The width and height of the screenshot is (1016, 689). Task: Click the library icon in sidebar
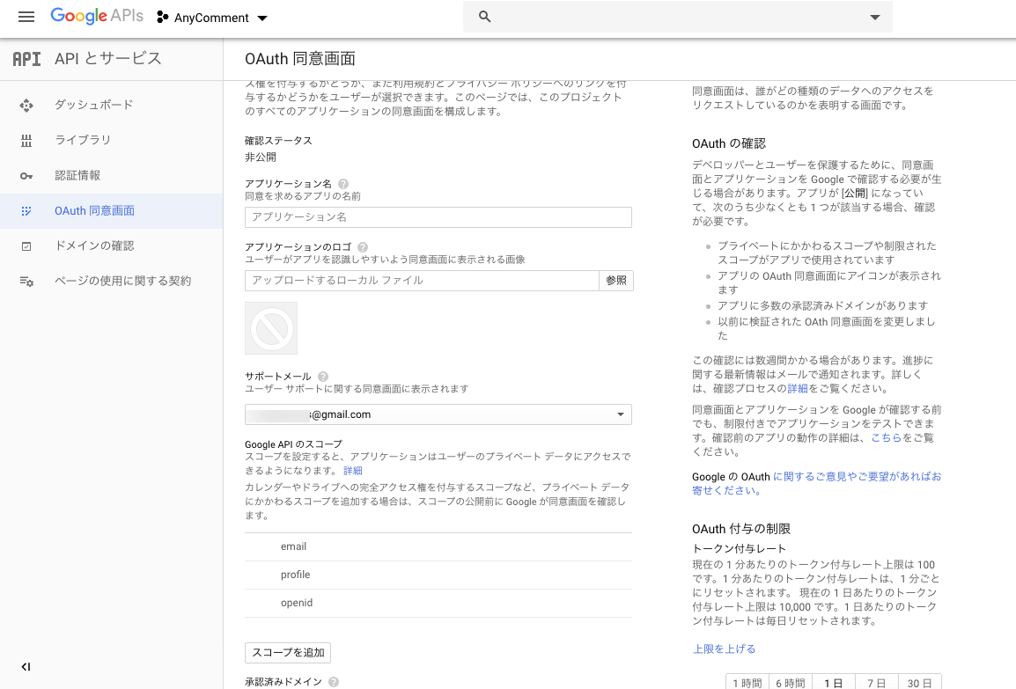[x=26, y=141]
